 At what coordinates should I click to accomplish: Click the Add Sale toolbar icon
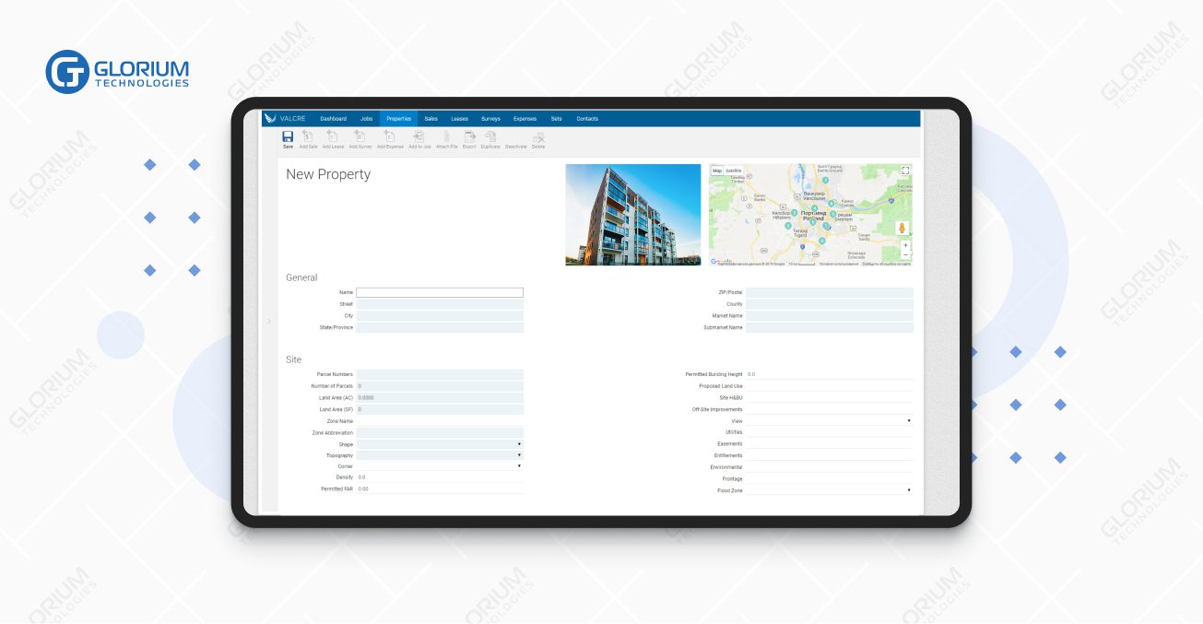(308, 136)
